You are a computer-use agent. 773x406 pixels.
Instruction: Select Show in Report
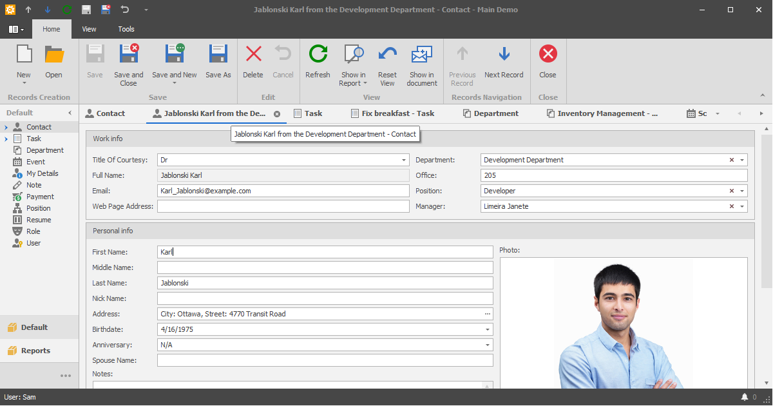pyautogui.click(x=353, y=61)
